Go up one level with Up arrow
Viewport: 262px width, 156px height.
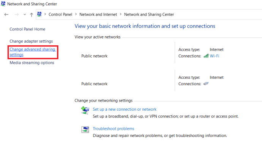(x=32, y=14)
